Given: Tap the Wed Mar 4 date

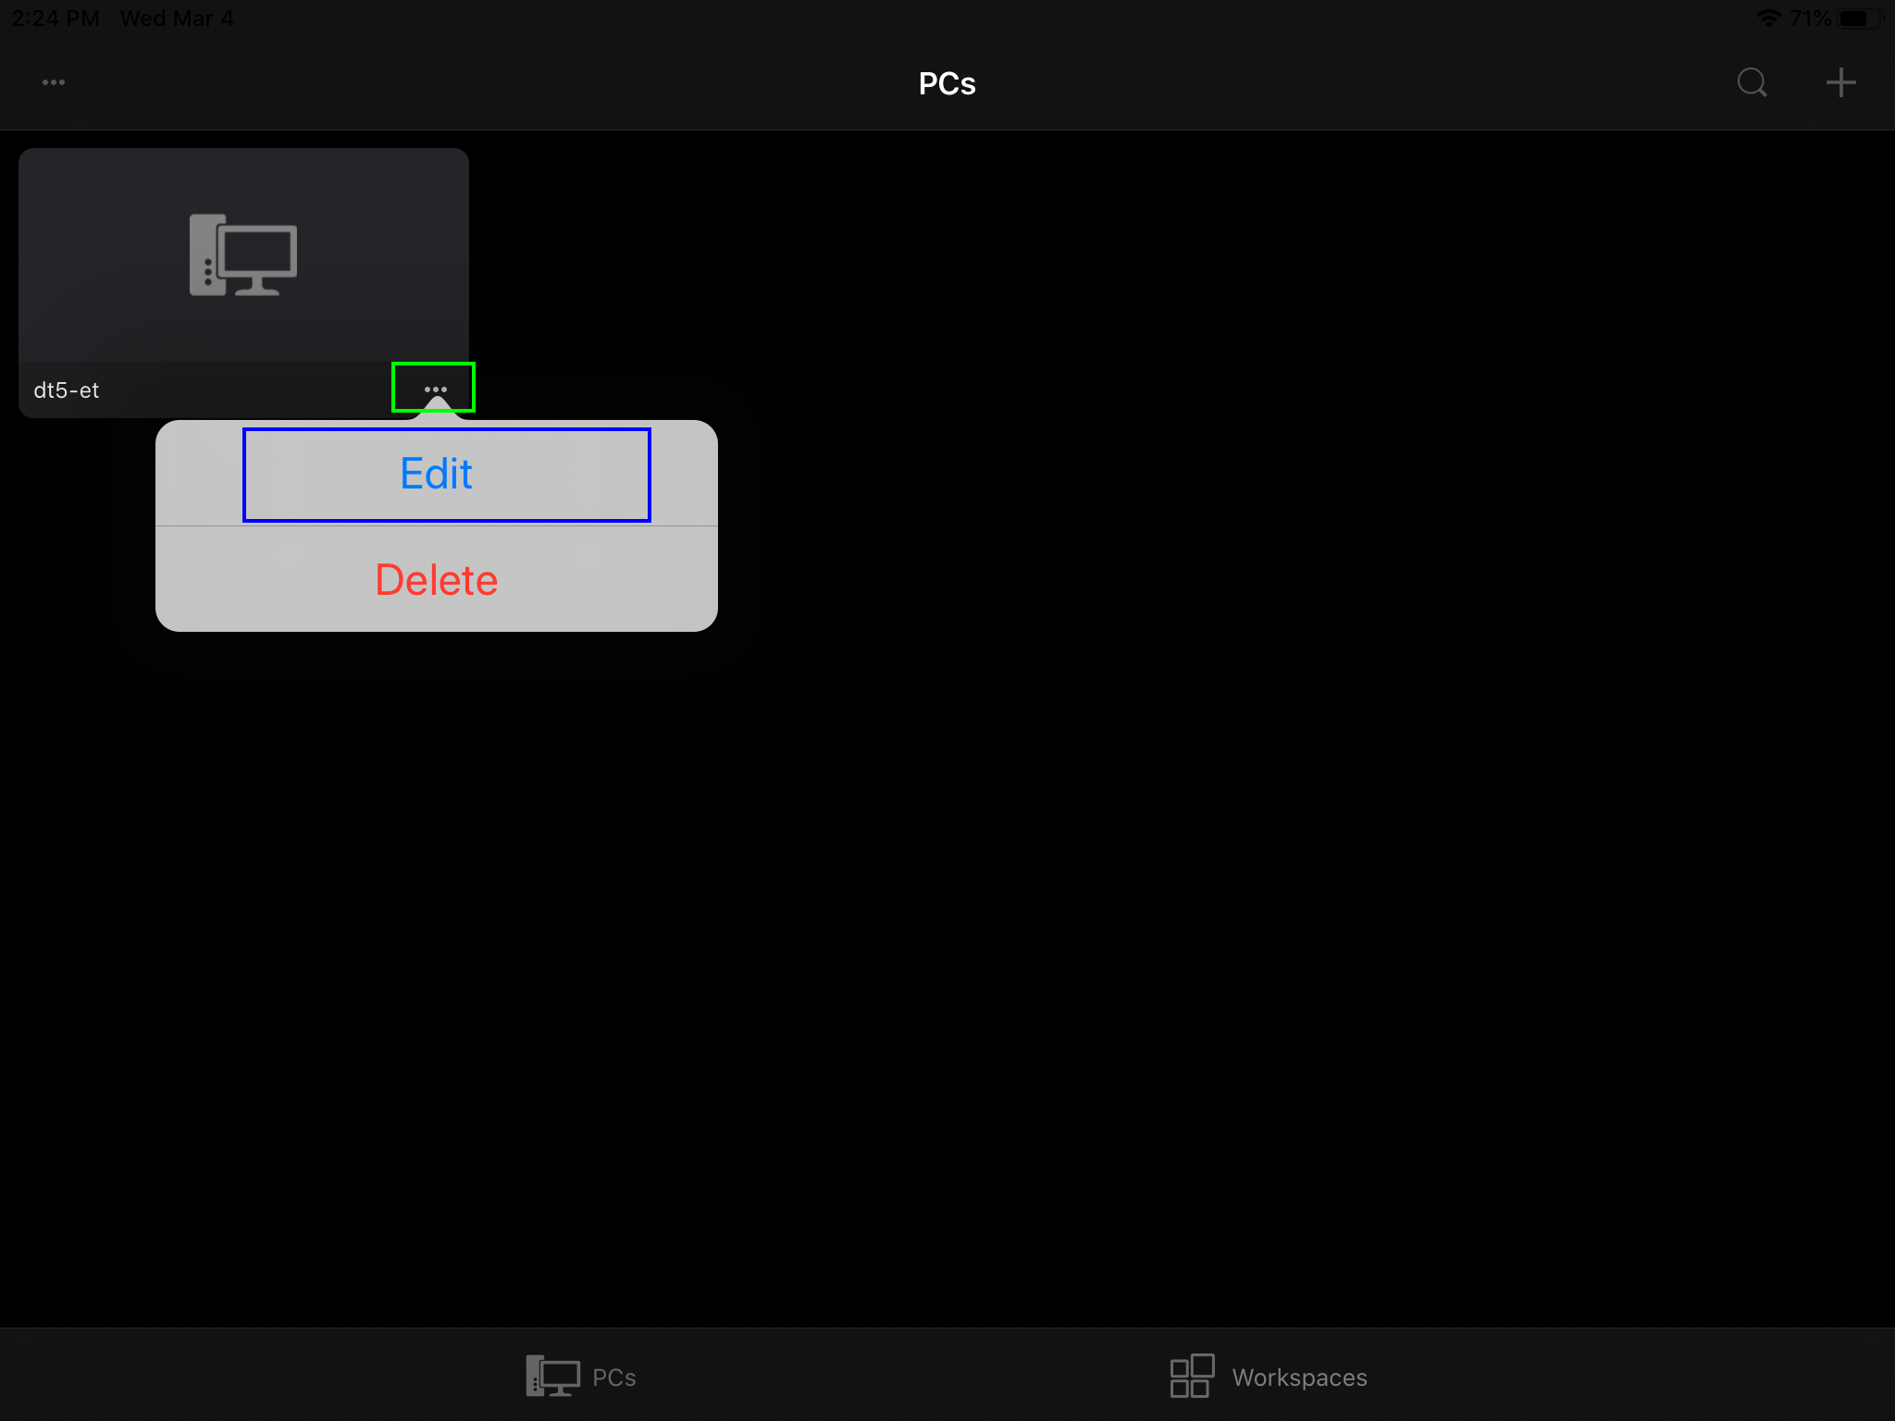Looking at the screenshot, I should (x=177, y=19).
